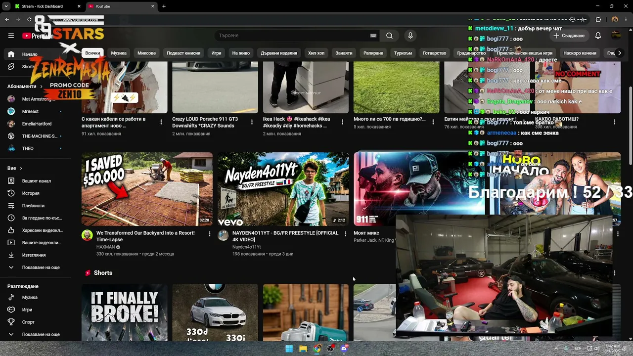
Task: Open the Създаване create menu
Action: [569, 36]
